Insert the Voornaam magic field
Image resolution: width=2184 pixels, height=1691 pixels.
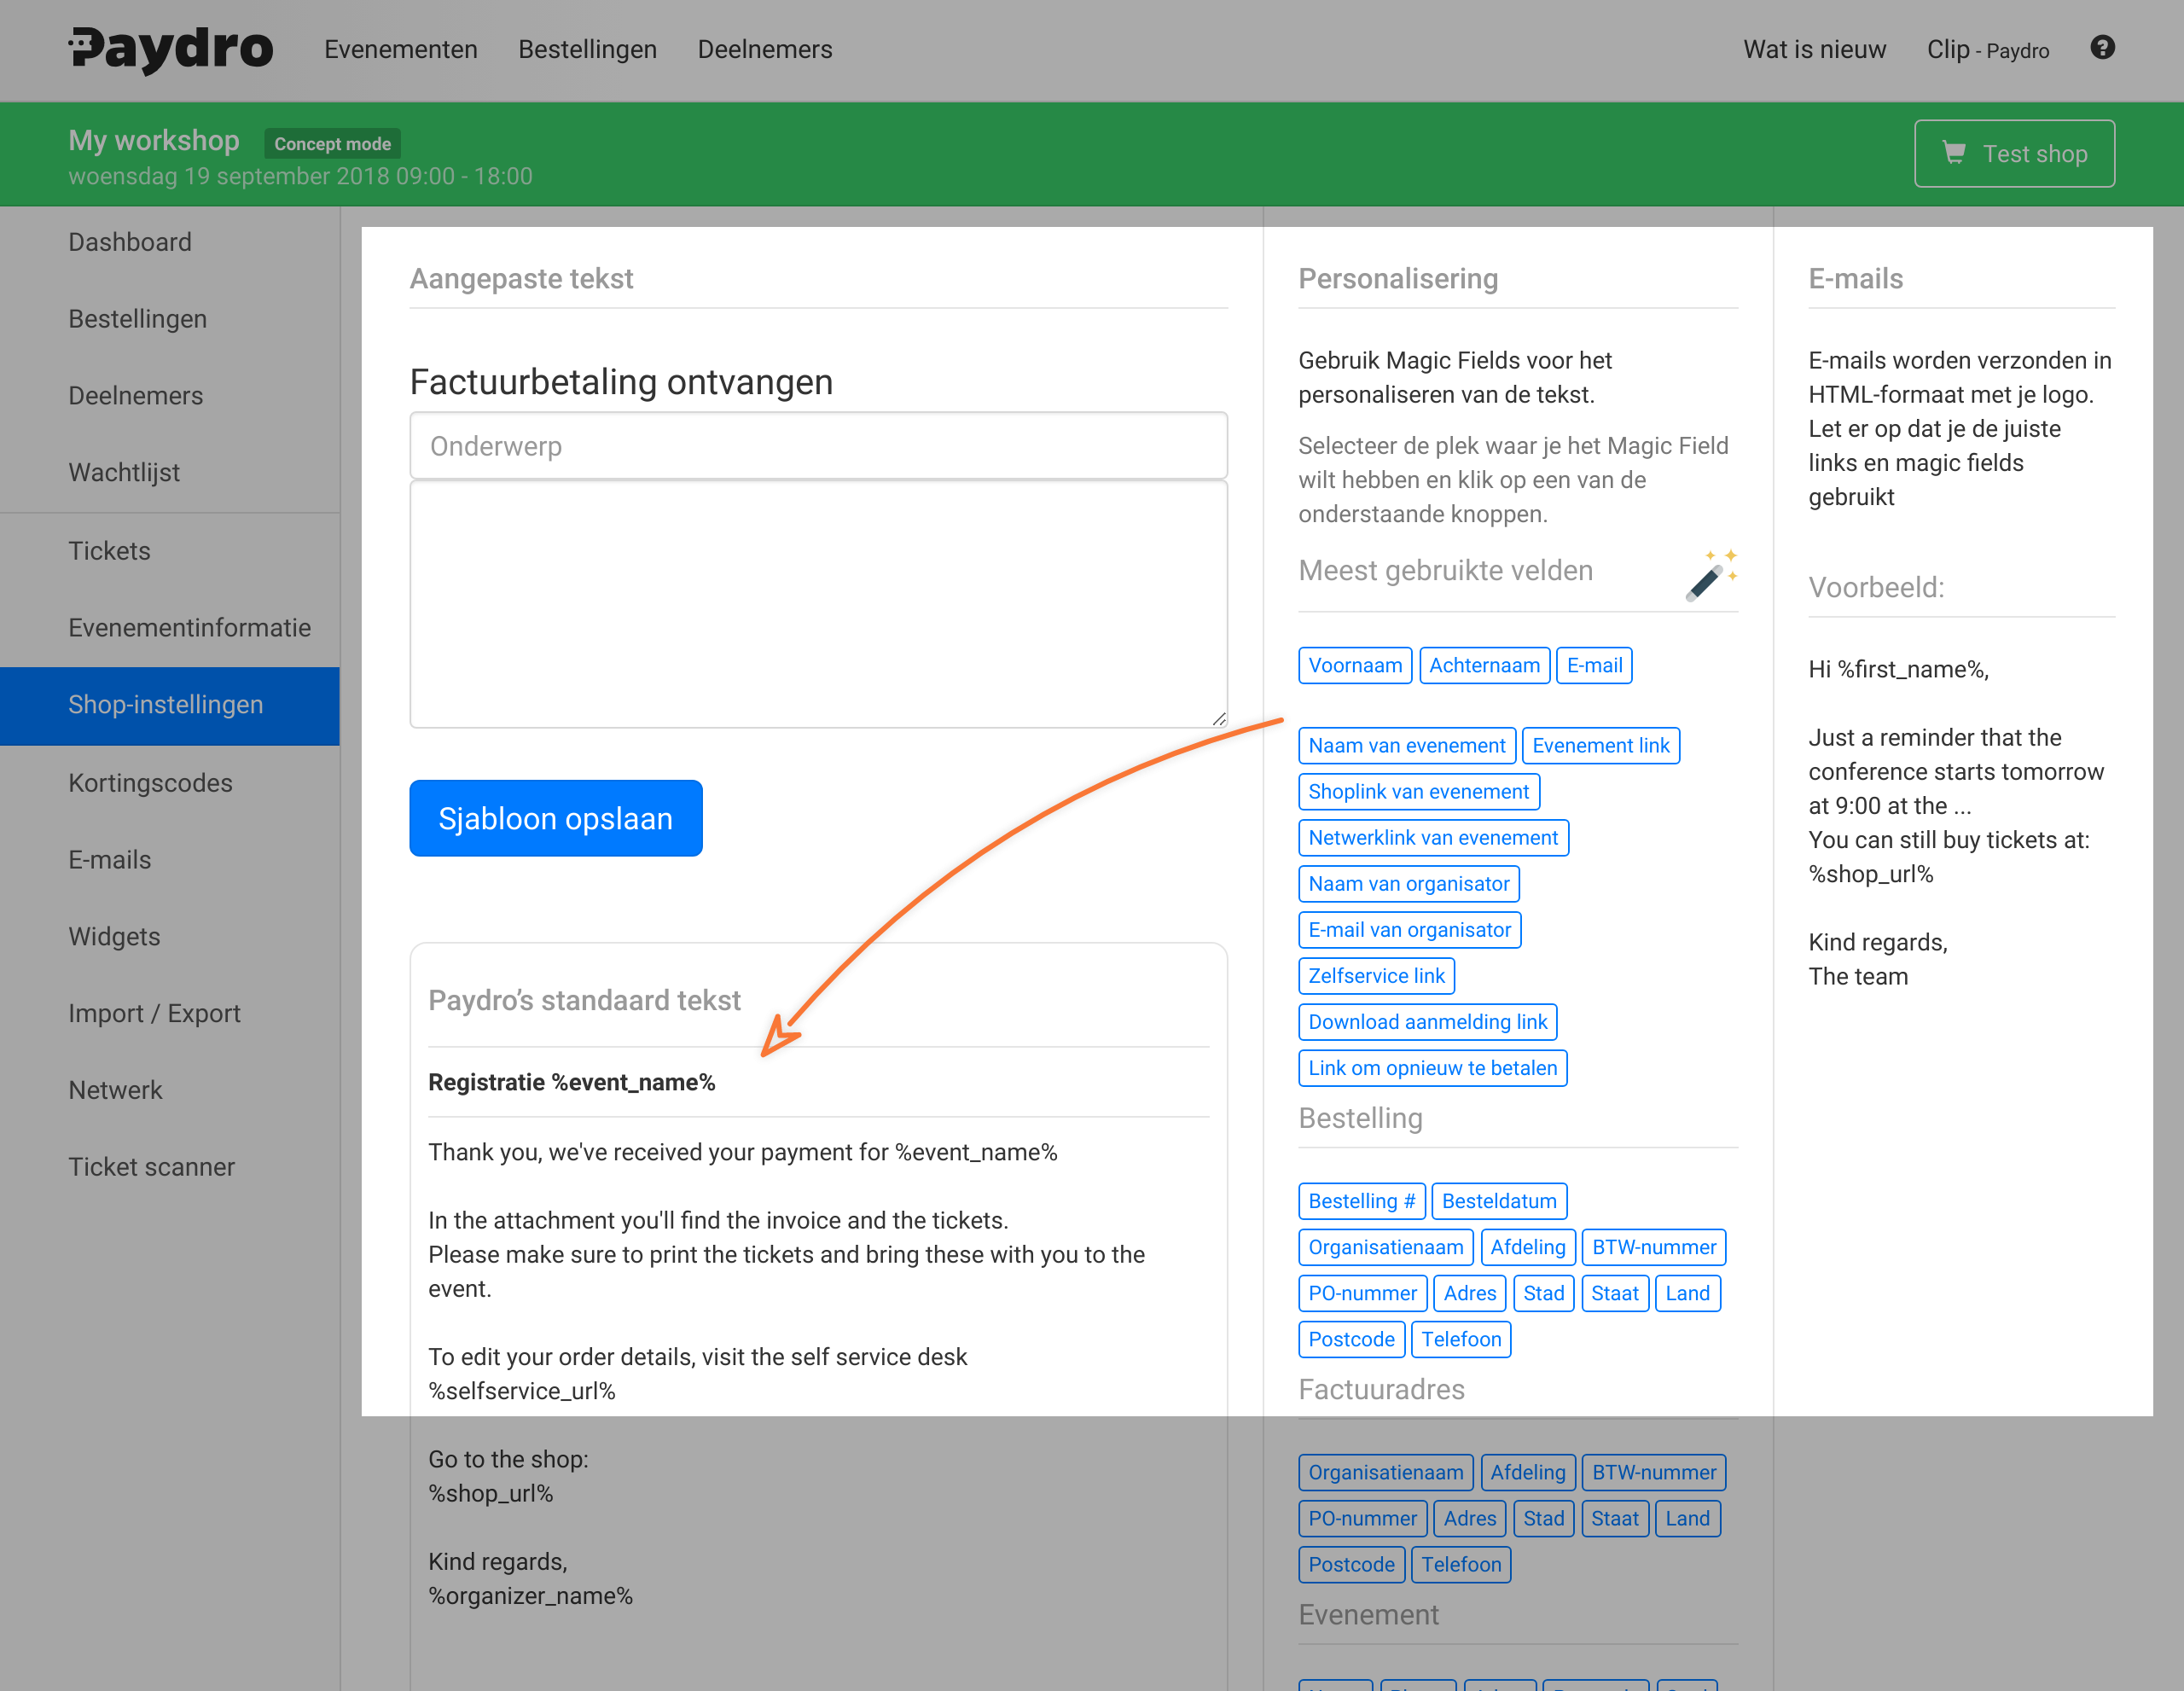(1354, 666)
